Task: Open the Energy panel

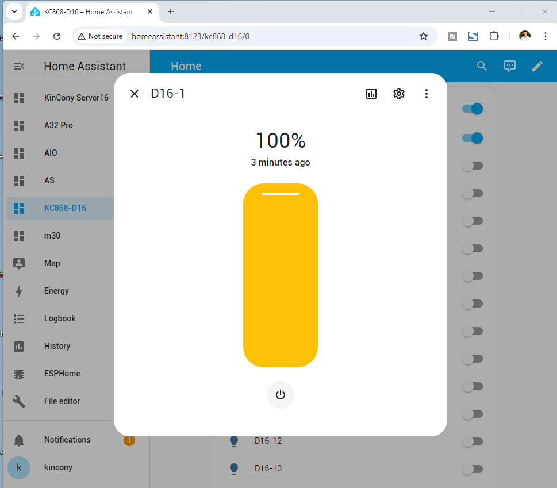Action: pyautogui.click(x=56, y=291)
